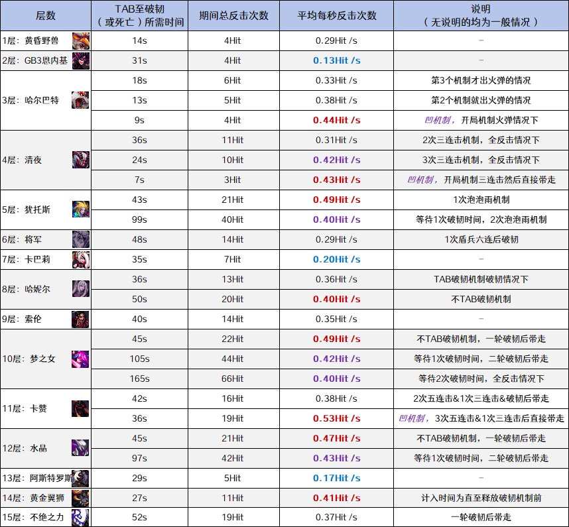
Task: Click the 阿斯特罗斯 boss portrait icon
Action: pos(81,478)
